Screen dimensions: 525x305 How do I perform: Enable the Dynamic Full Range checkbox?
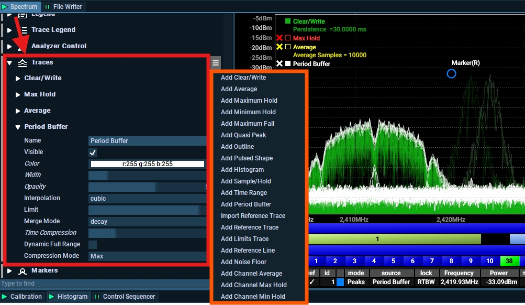click(93, 245)
